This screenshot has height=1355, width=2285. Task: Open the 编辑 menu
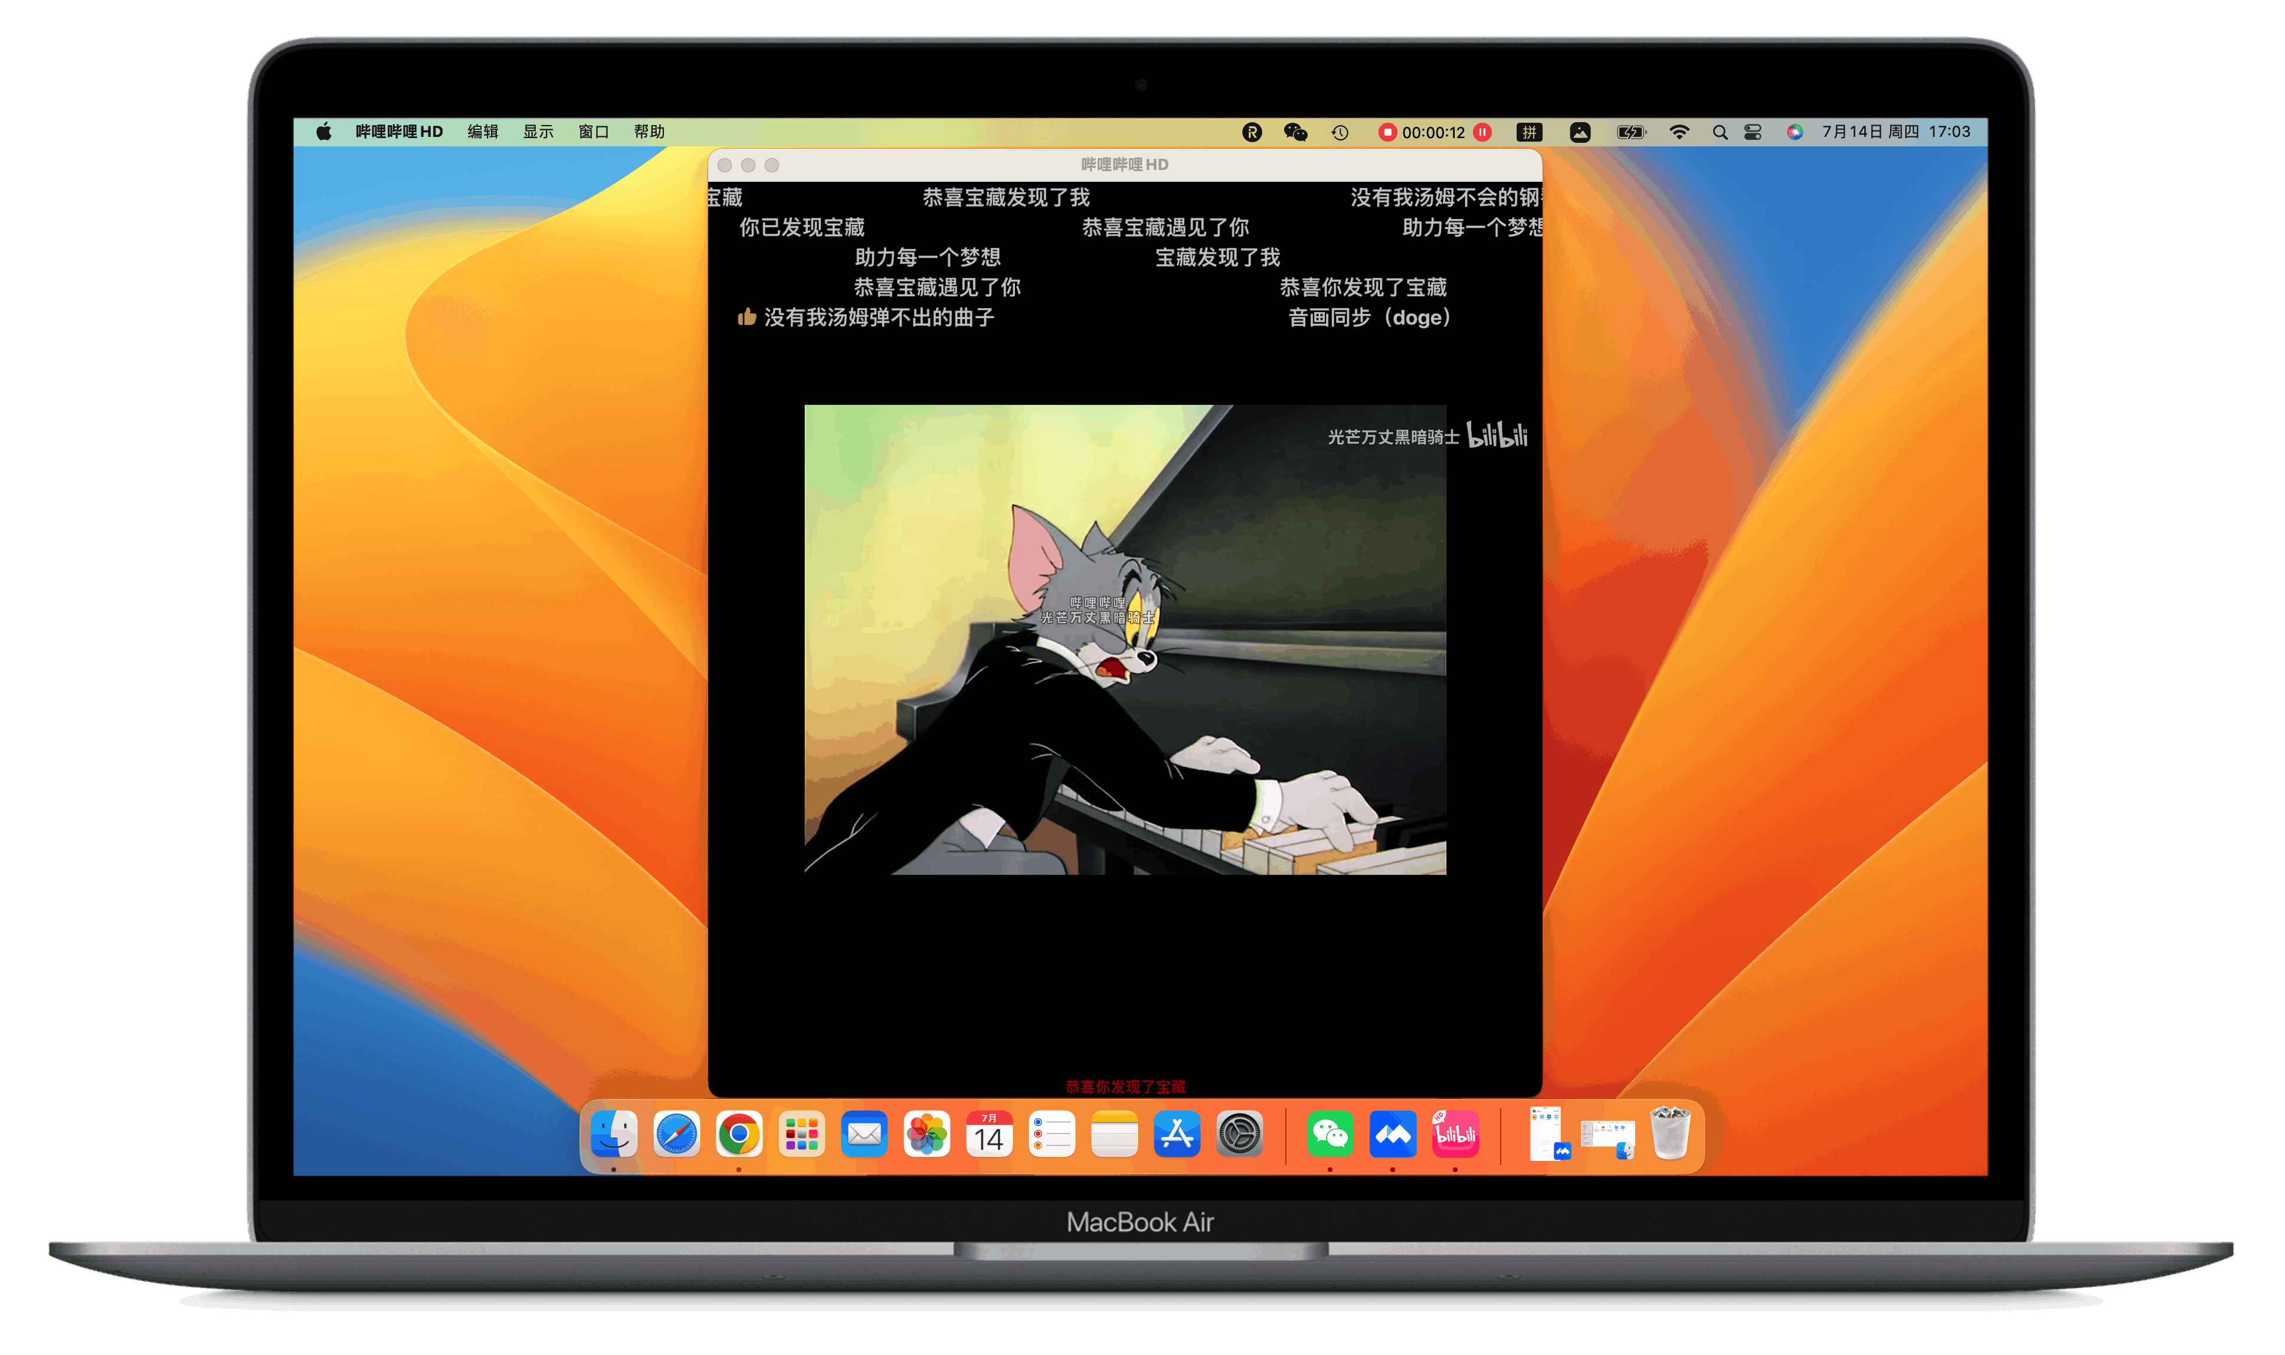(483, 132)
